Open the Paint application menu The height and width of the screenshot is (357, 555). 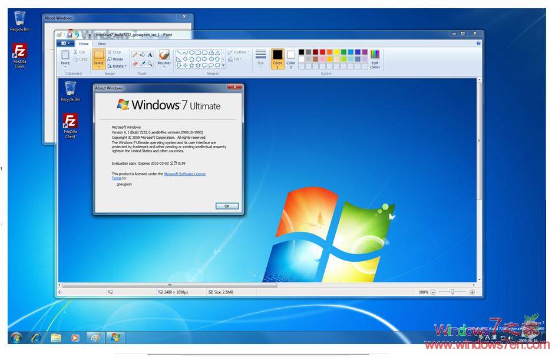65,43
